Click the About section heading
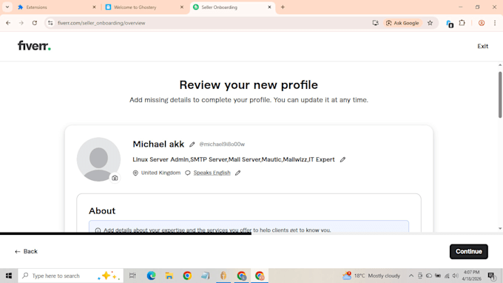This screenshot has width=503, height=283. coord(102,210)
